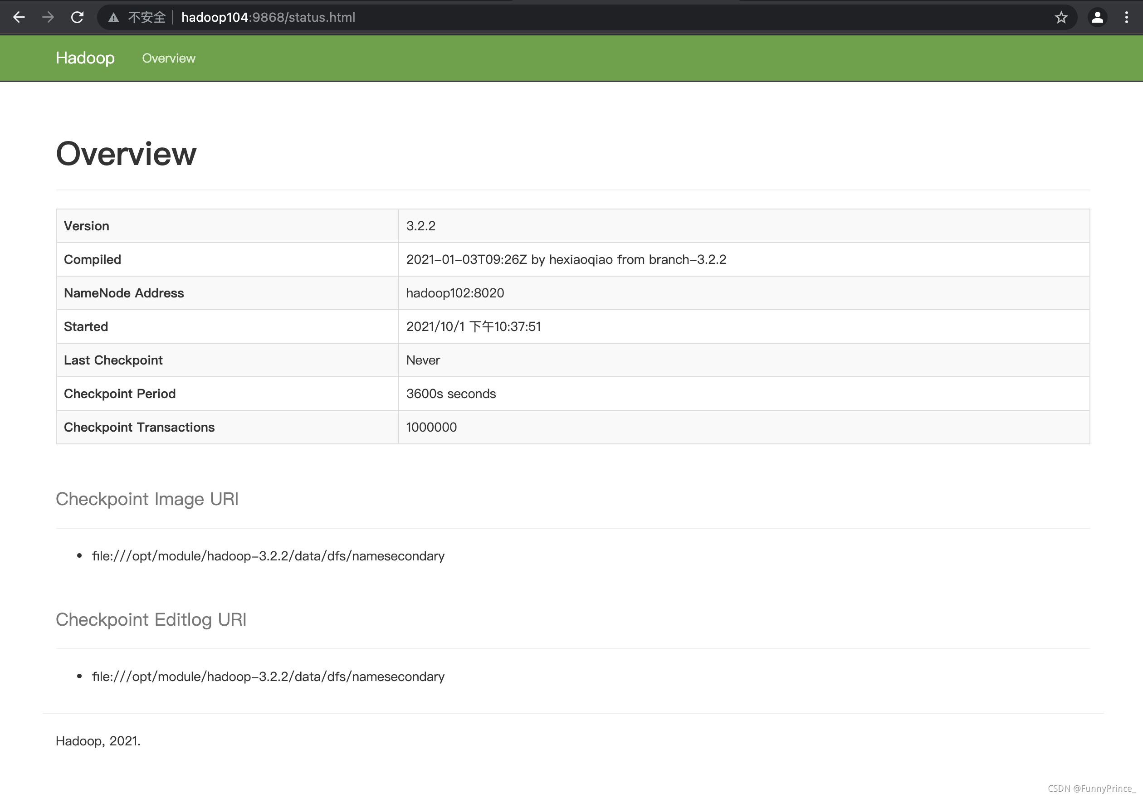Select the Checkpoint Editlog URI heading

point(151,619)
